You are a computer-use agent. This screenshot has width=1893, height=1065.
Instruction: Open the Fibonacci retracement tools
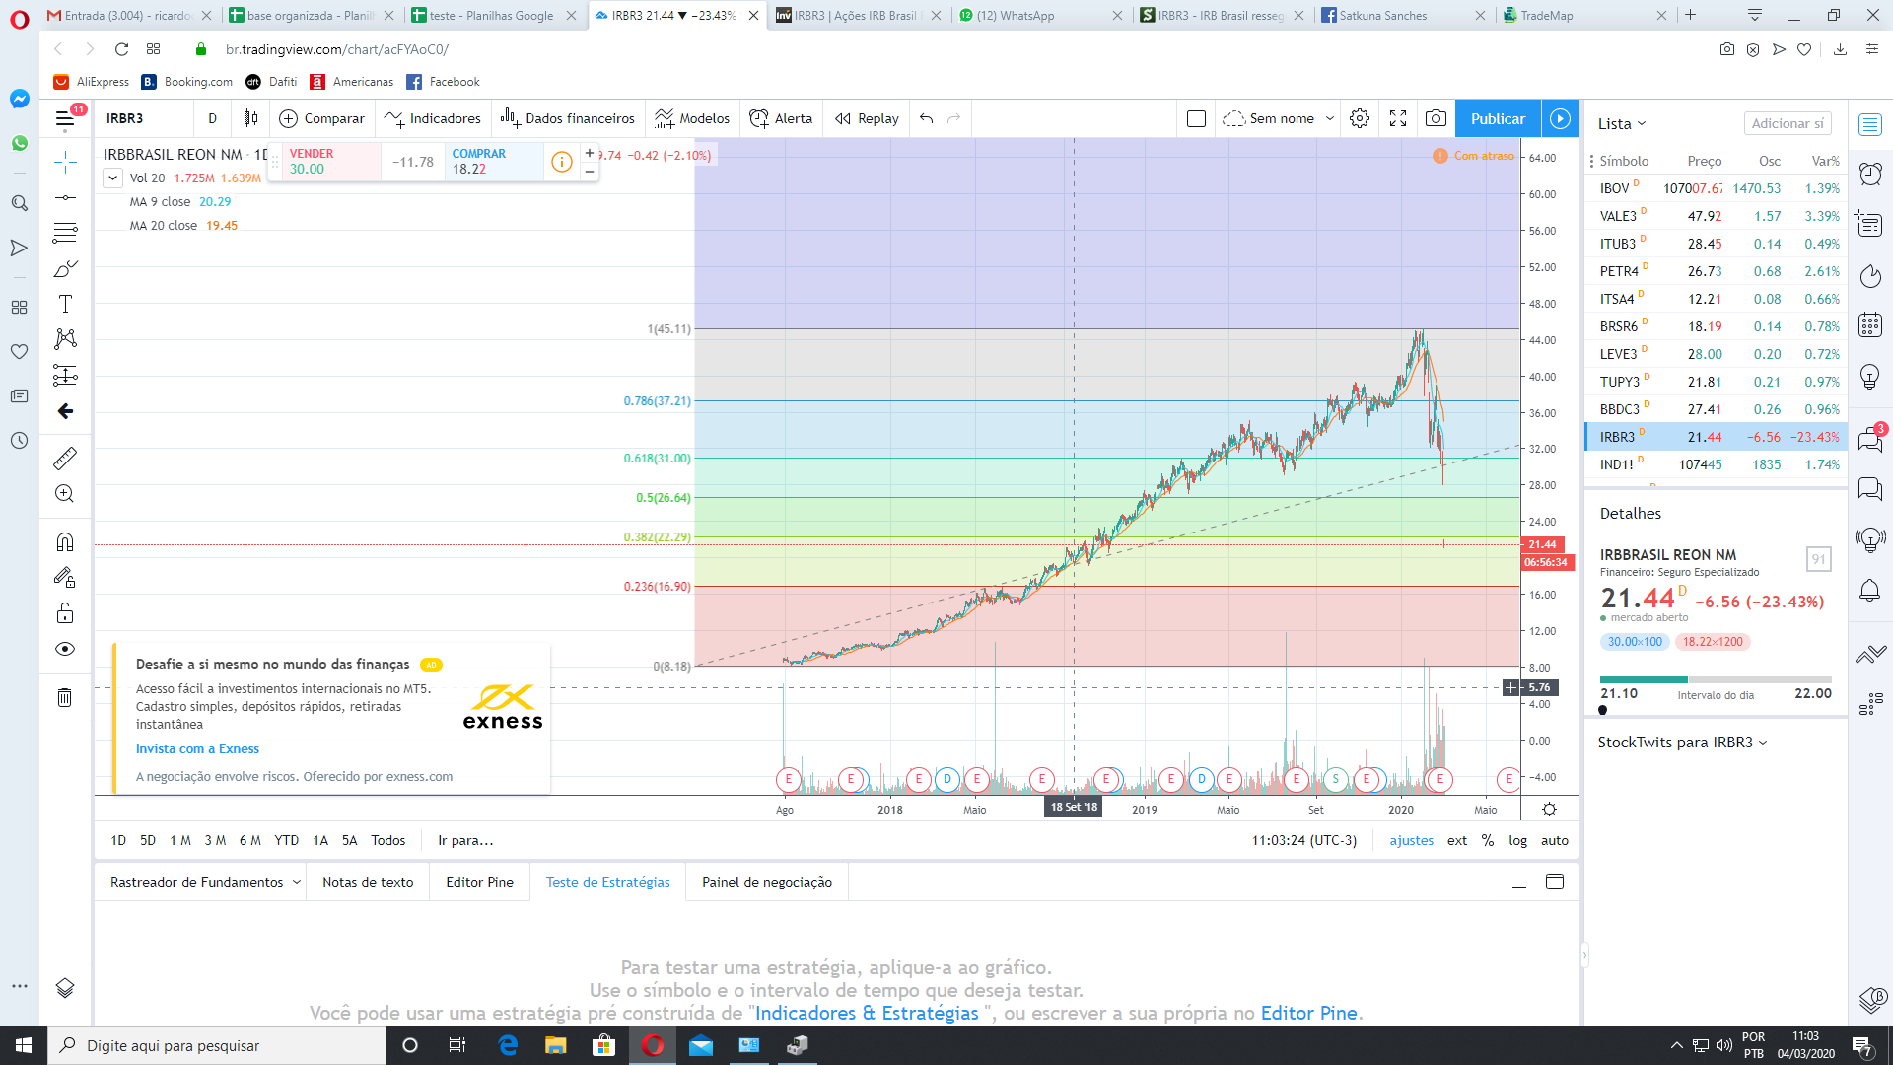pyautogui.click(x=65, y=233)
